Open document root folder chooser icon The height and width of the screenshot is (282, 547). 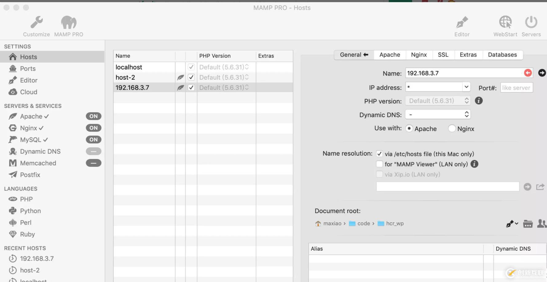[528, 224]
